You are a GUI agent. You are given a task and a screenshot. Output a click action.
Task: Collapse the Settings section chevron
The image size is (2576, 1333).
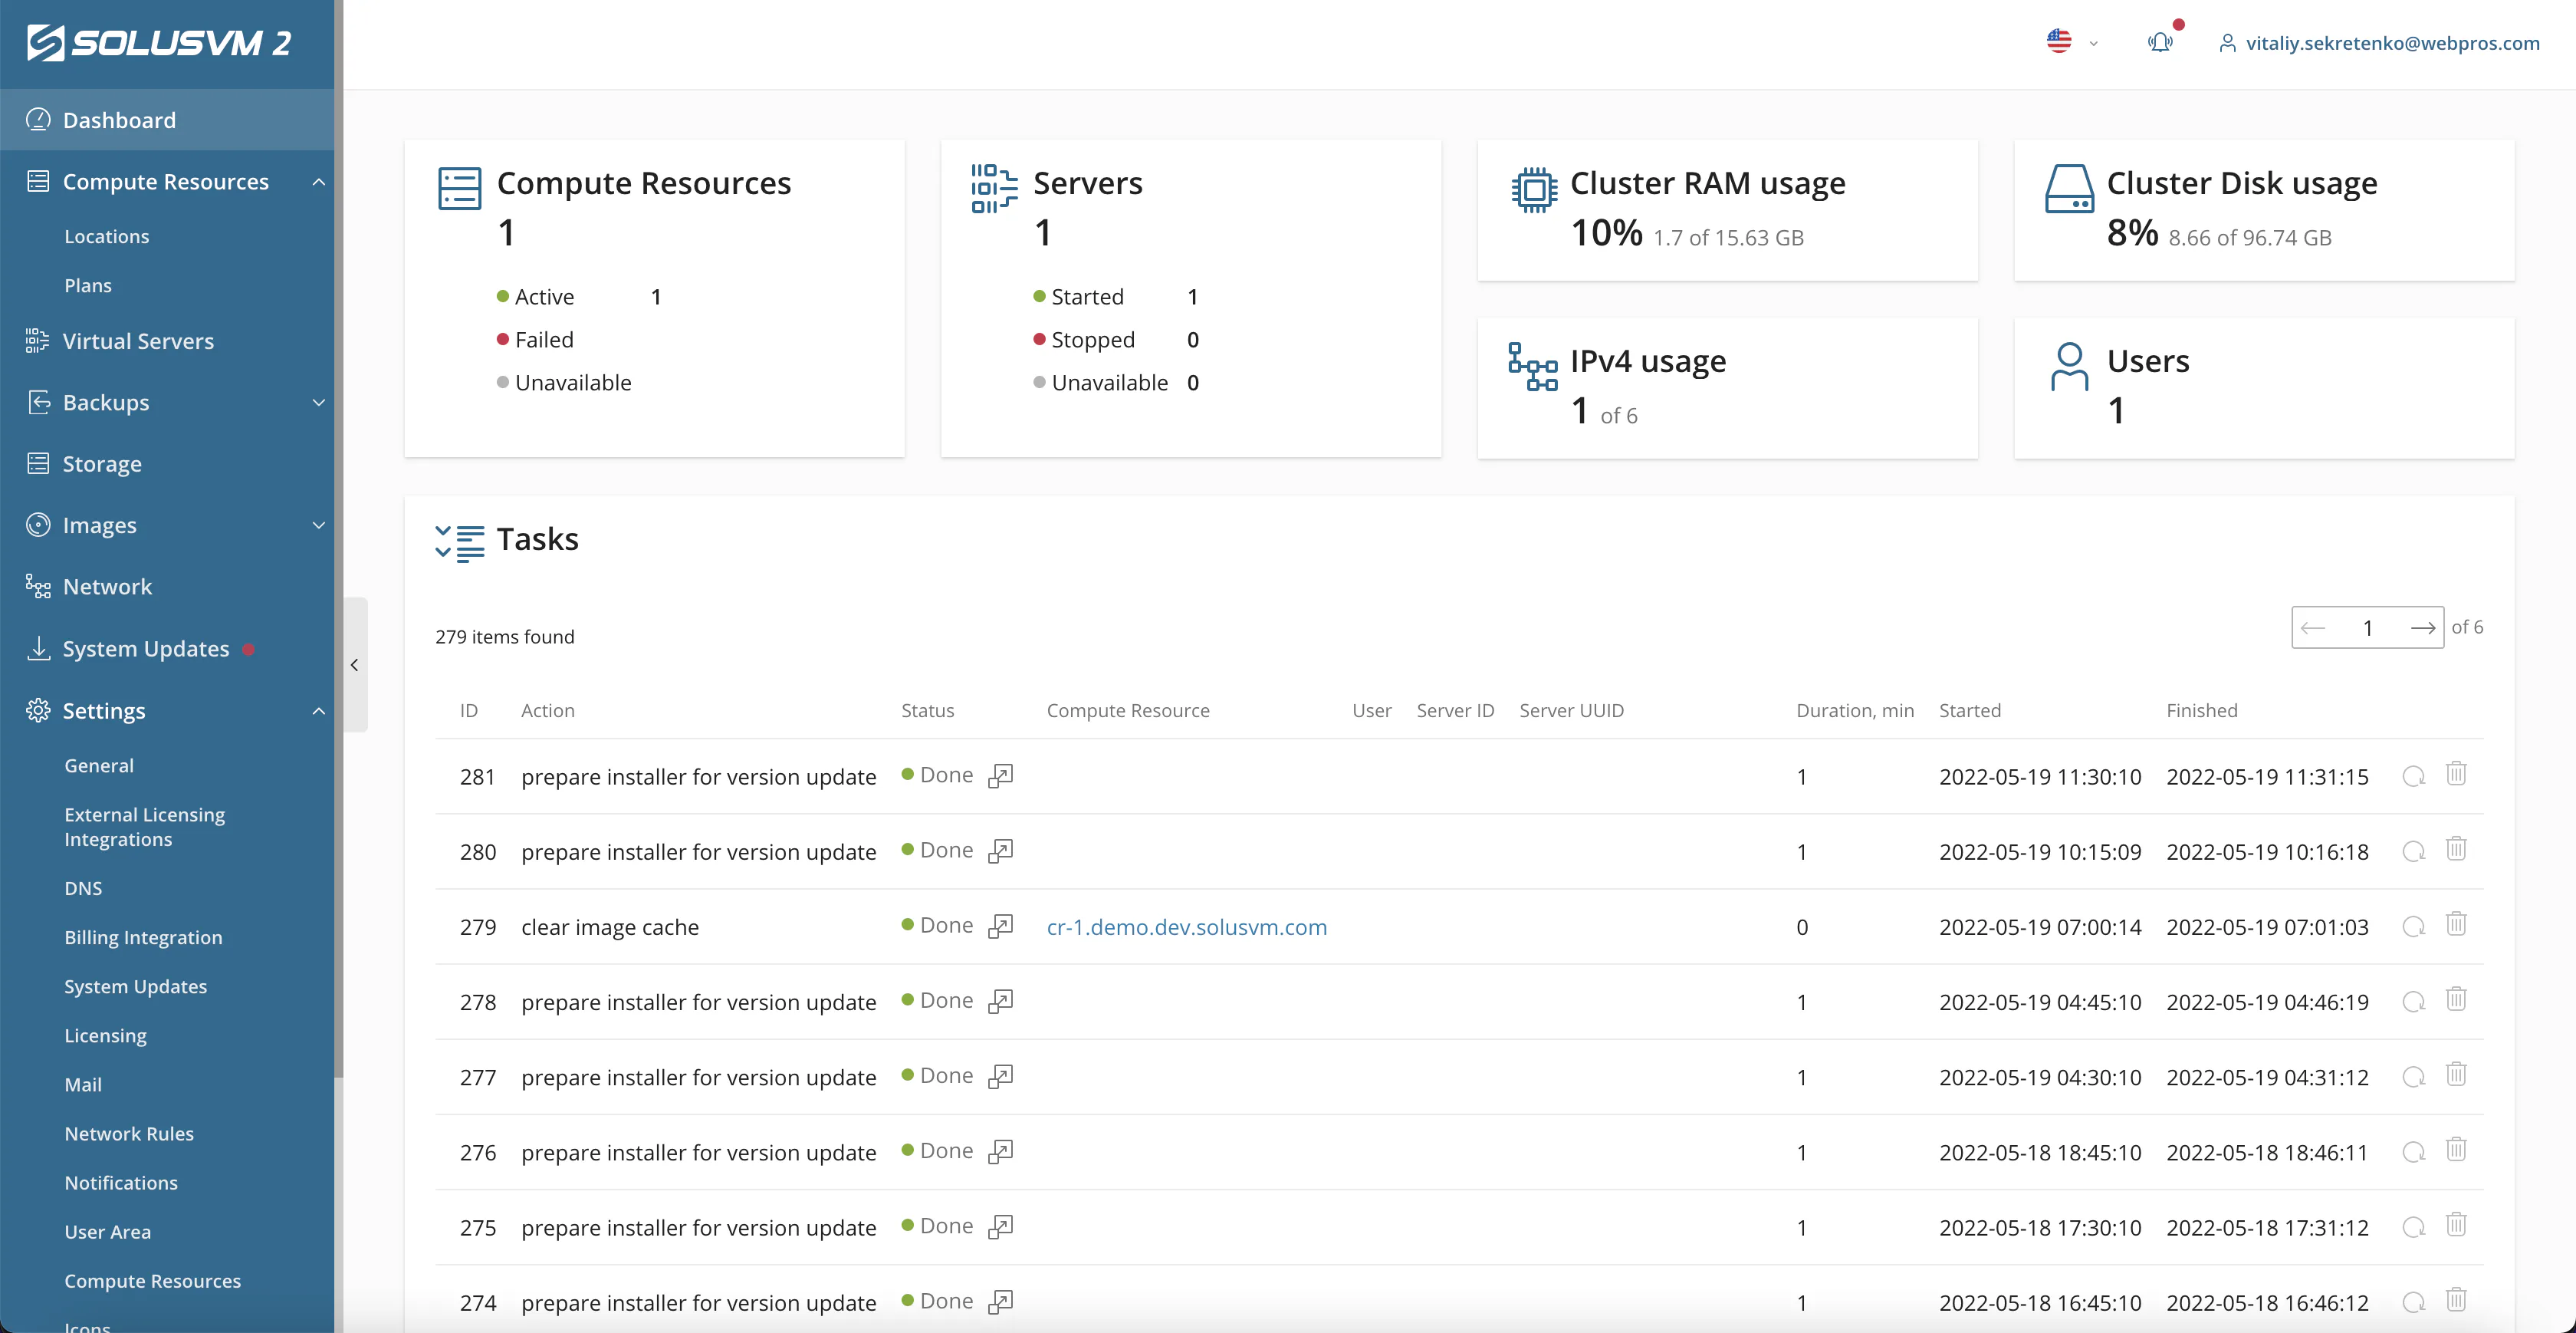(x=319, y=710)
